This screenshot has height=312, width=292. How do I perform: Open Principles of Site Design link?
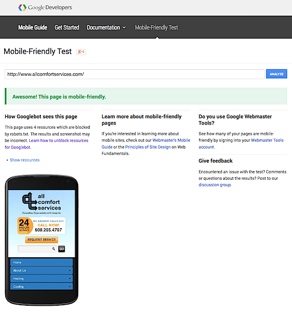(148, 147)
